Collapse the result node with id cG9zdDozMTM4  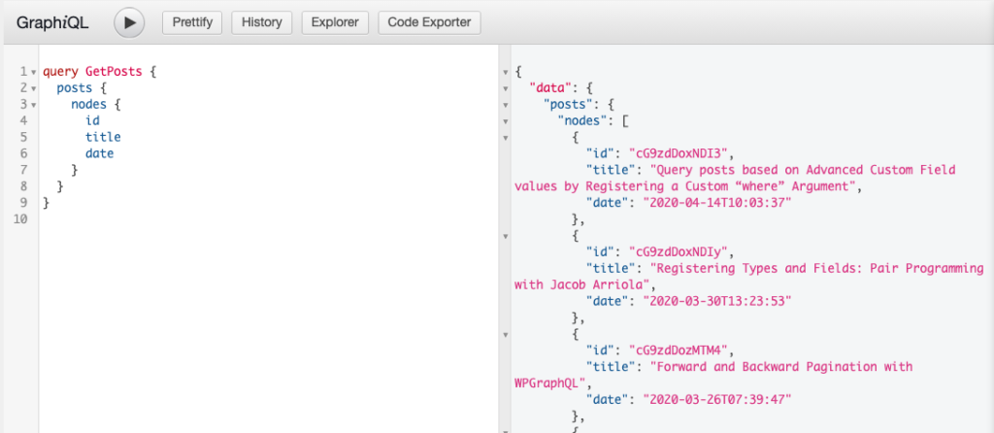pyautogui.click(x=505, y=335)
